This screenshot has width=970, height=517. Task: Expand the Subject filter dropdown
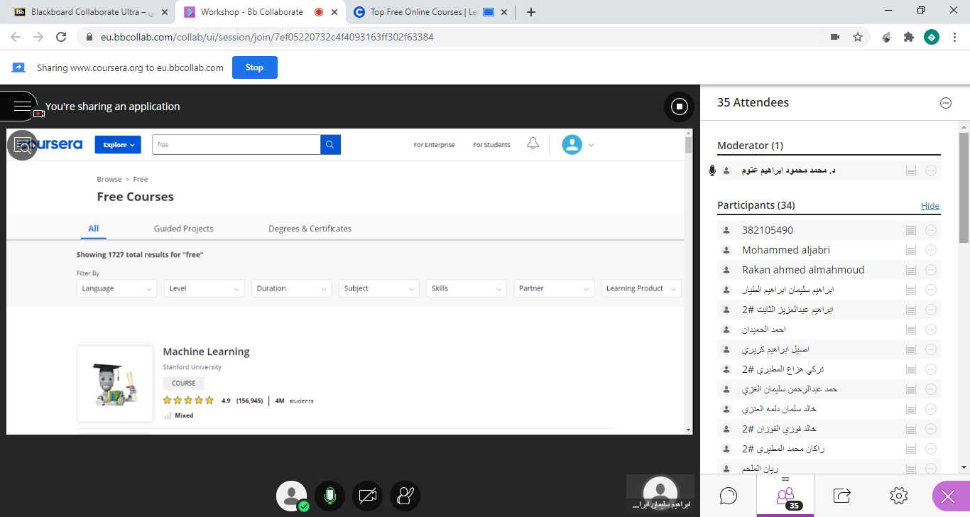click(379, 288)
